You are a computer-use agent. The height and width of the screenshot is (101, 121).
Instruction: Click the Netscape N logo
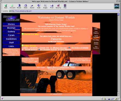(x=117, y=6)
